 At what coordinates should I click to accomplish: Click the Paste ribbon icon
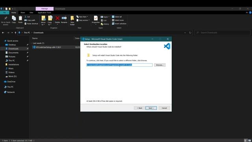pos(20,20)
